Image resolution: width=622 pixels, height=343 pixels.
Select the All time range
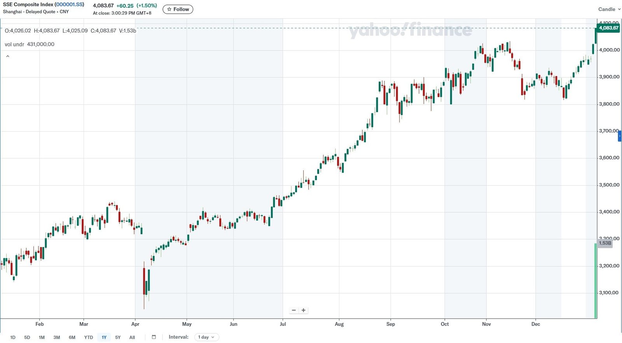[132, 337]
